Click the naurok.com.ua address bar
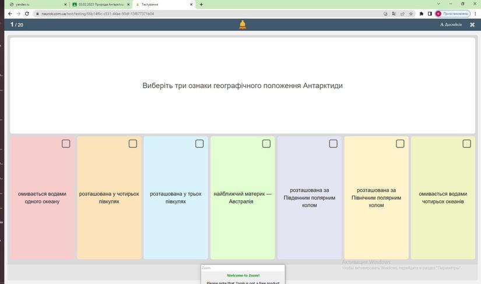481x284 pixels. [209, 14]
